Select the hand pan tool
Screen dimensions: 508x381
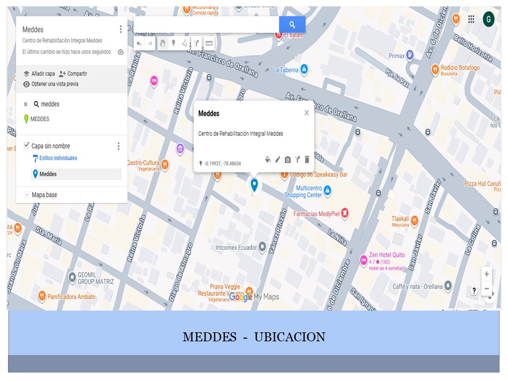click(162, 43)
